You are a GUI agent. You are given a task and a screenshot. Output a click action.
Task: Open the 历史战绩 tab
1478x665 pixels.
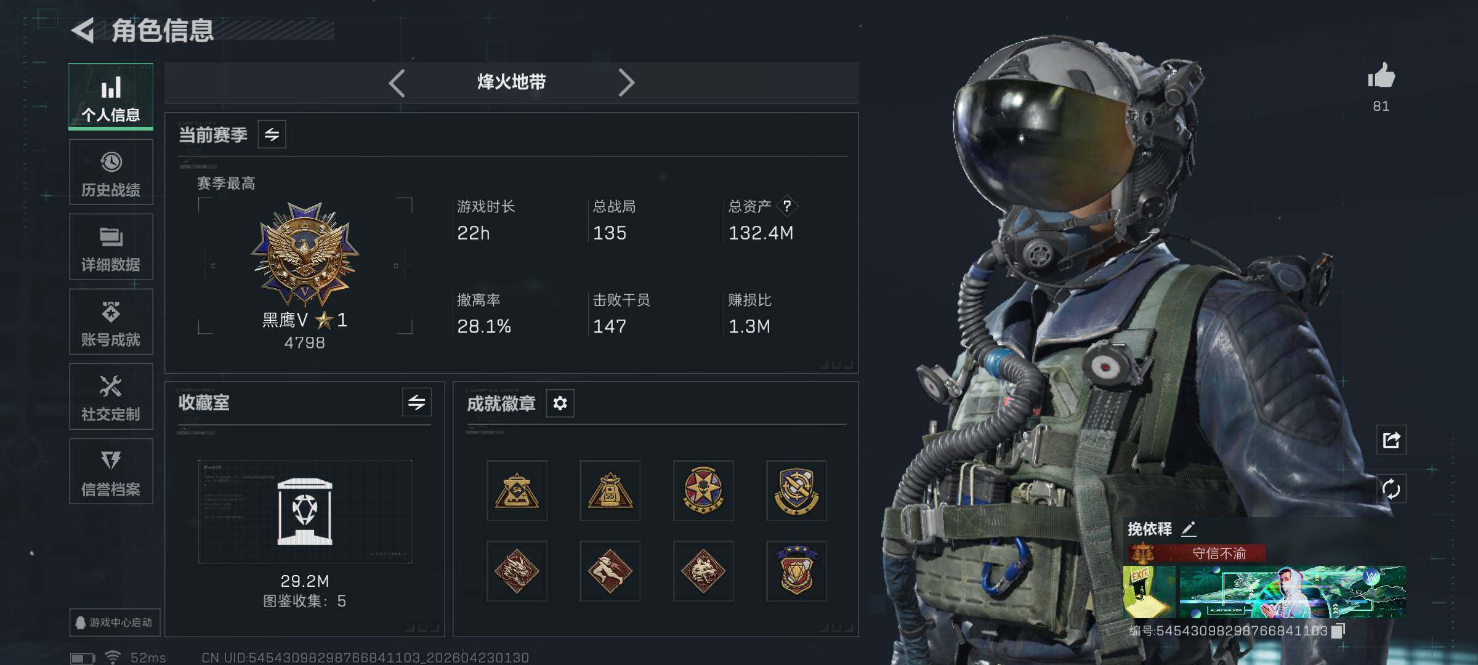[111, 172]
